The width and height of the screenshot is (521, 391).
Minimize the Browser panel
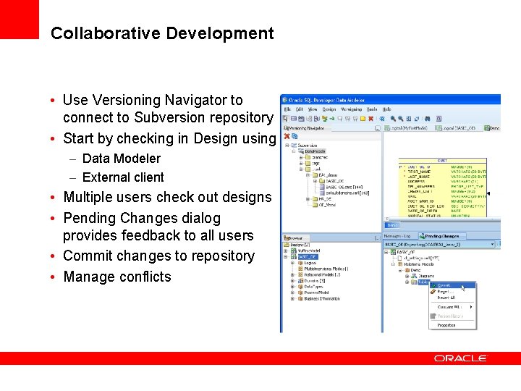(378, 238)
